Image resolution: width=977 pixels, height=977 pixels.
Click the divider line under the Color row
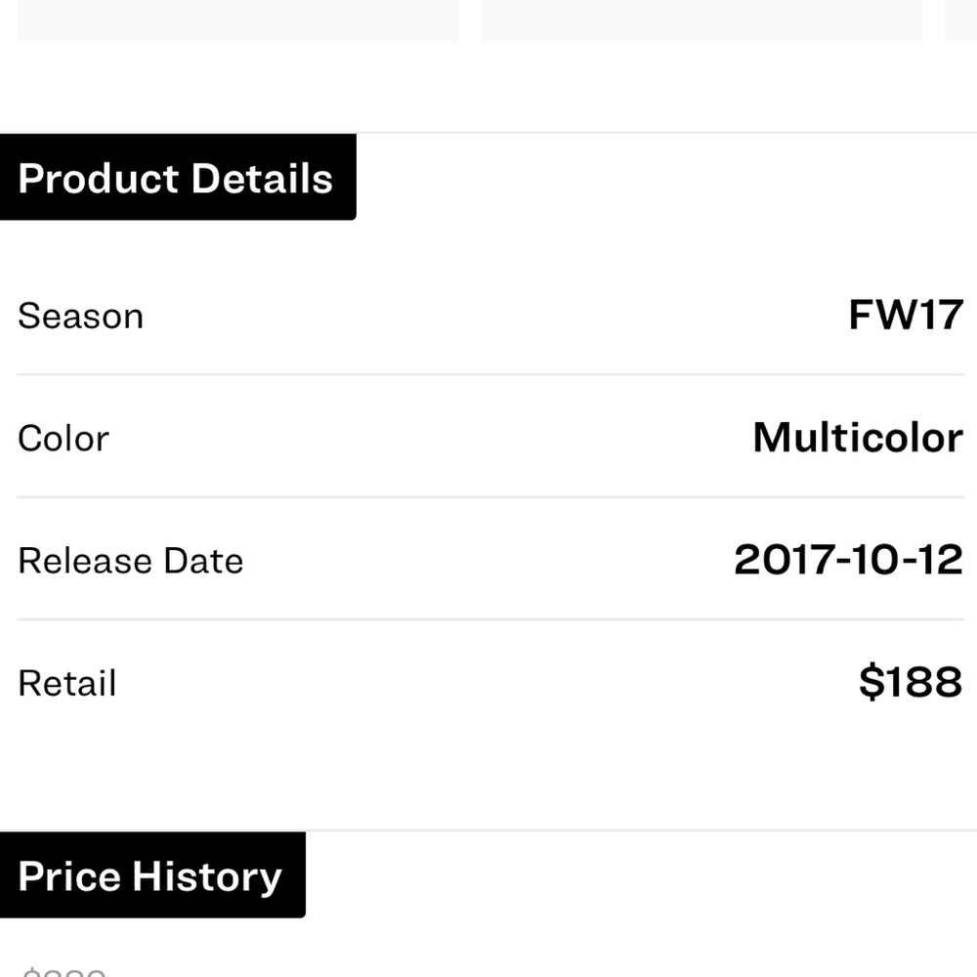(x=490, y=496)
